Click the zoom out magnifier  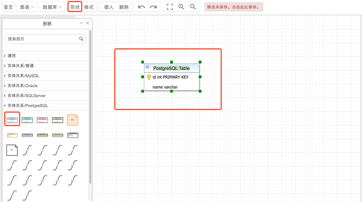tap(193, 7)
